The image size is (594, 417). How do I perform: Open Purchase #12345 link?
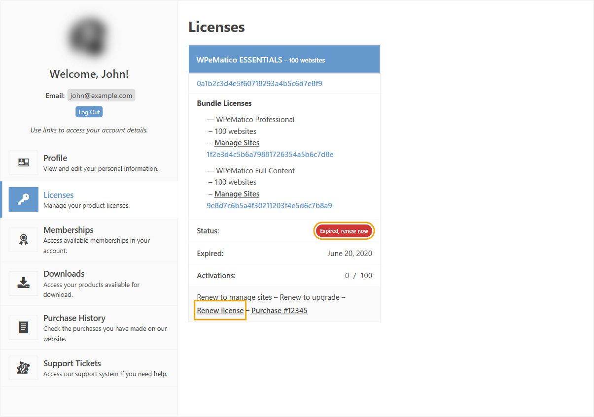(x=280, y=311)
